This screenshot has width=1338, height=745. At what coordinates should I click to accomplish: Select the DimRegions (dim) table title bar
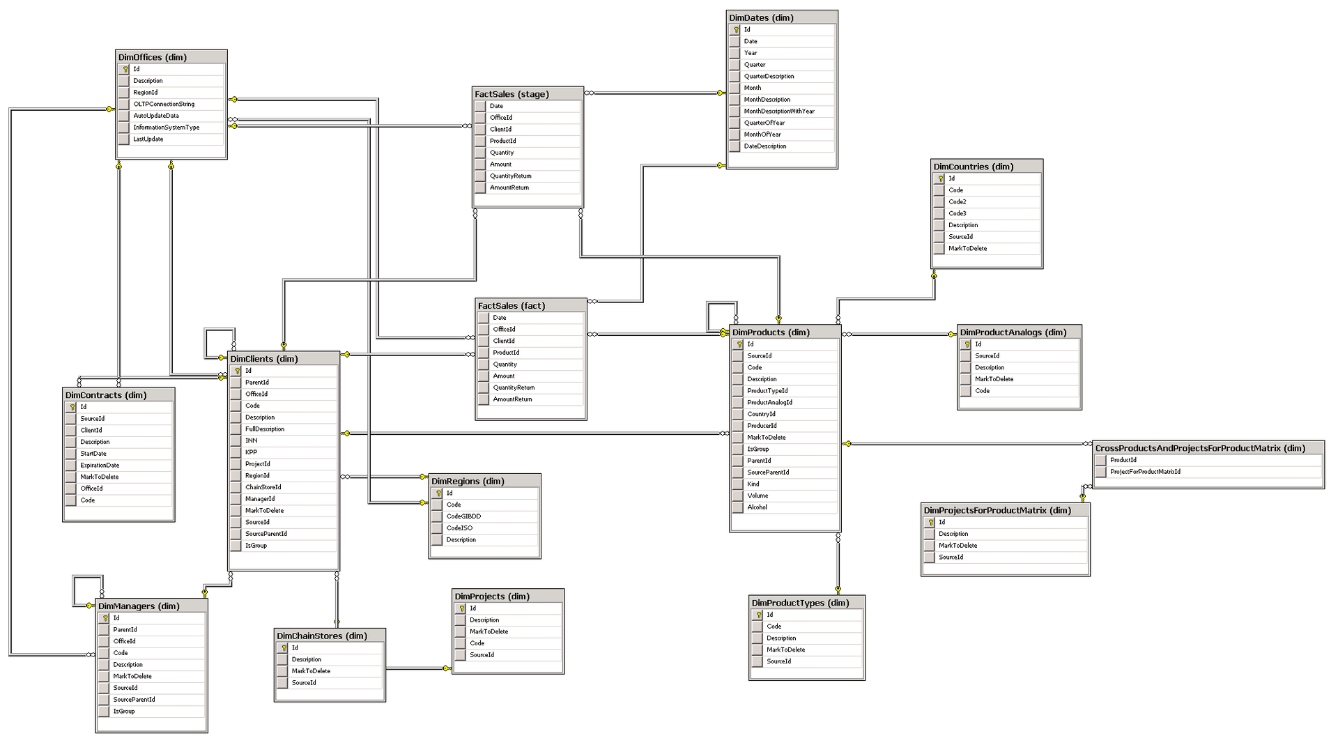click(485, 481)
